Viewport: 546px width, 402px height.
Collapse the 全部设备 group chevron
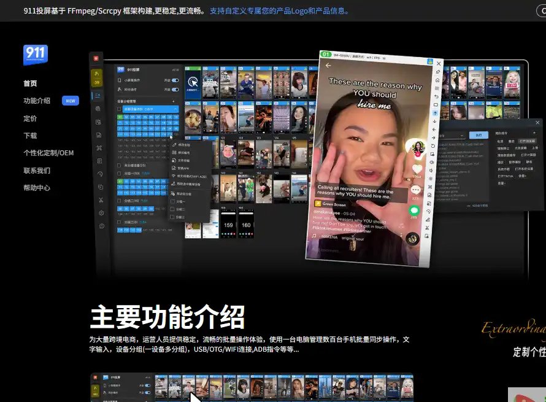tap(175, 109)
